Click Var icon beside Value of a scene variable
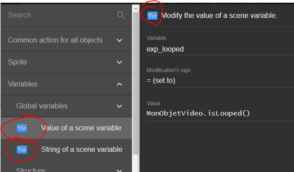This screenshot has width=294, height=172. pos(22,128)
